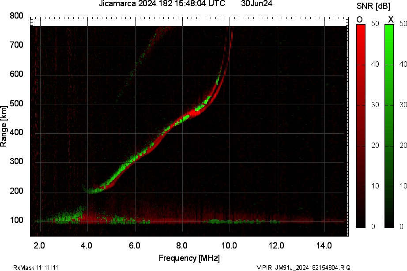This screenshot has height=271, width=407.
Task: Click the green X-mode SNR color bar
Action: (389, 125)
